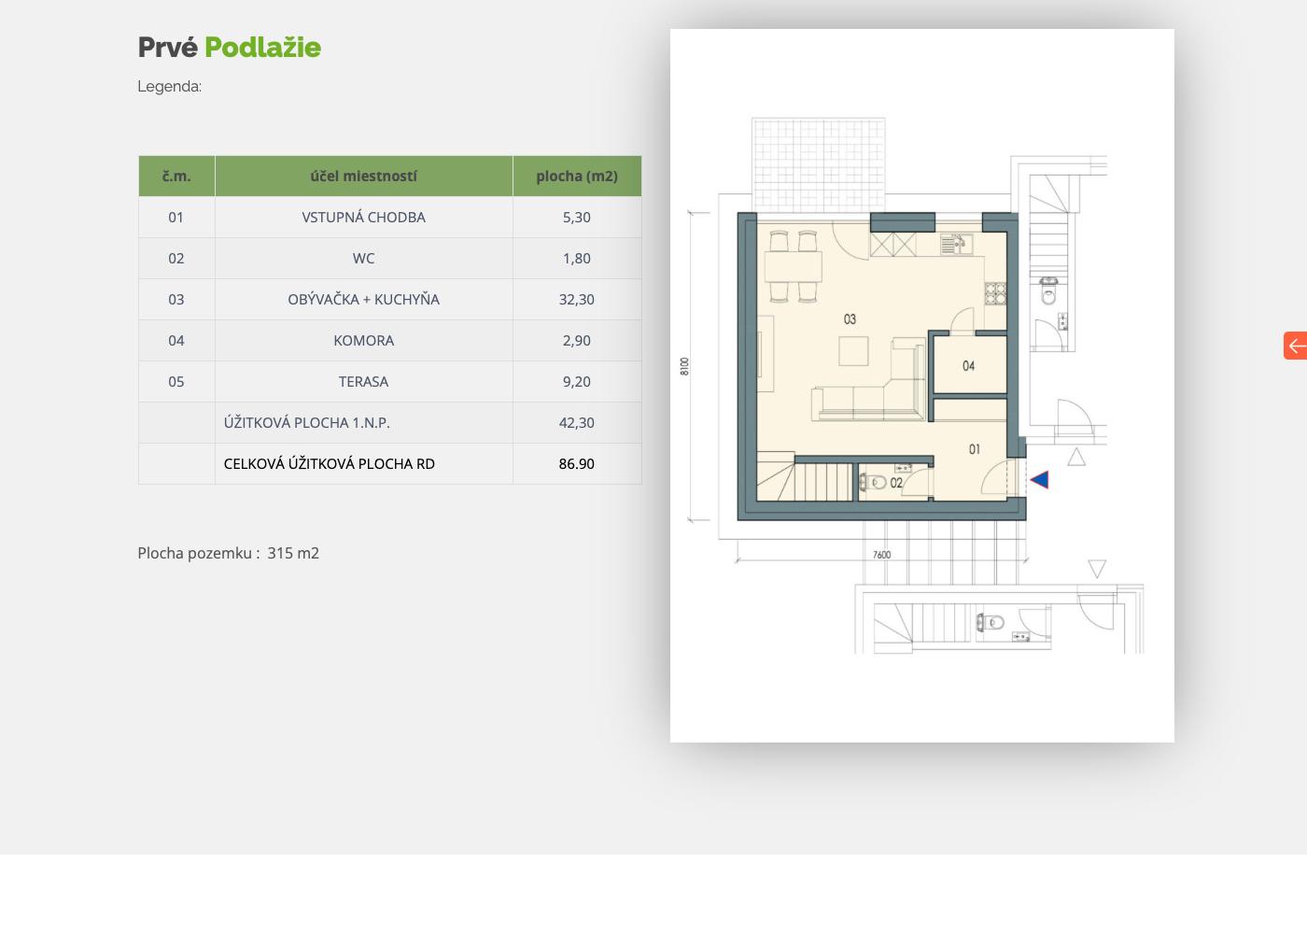Click the 7600 width dimension label
Image resolution: width=1307 pixels, height=934 pixels.
coord(881,555)
